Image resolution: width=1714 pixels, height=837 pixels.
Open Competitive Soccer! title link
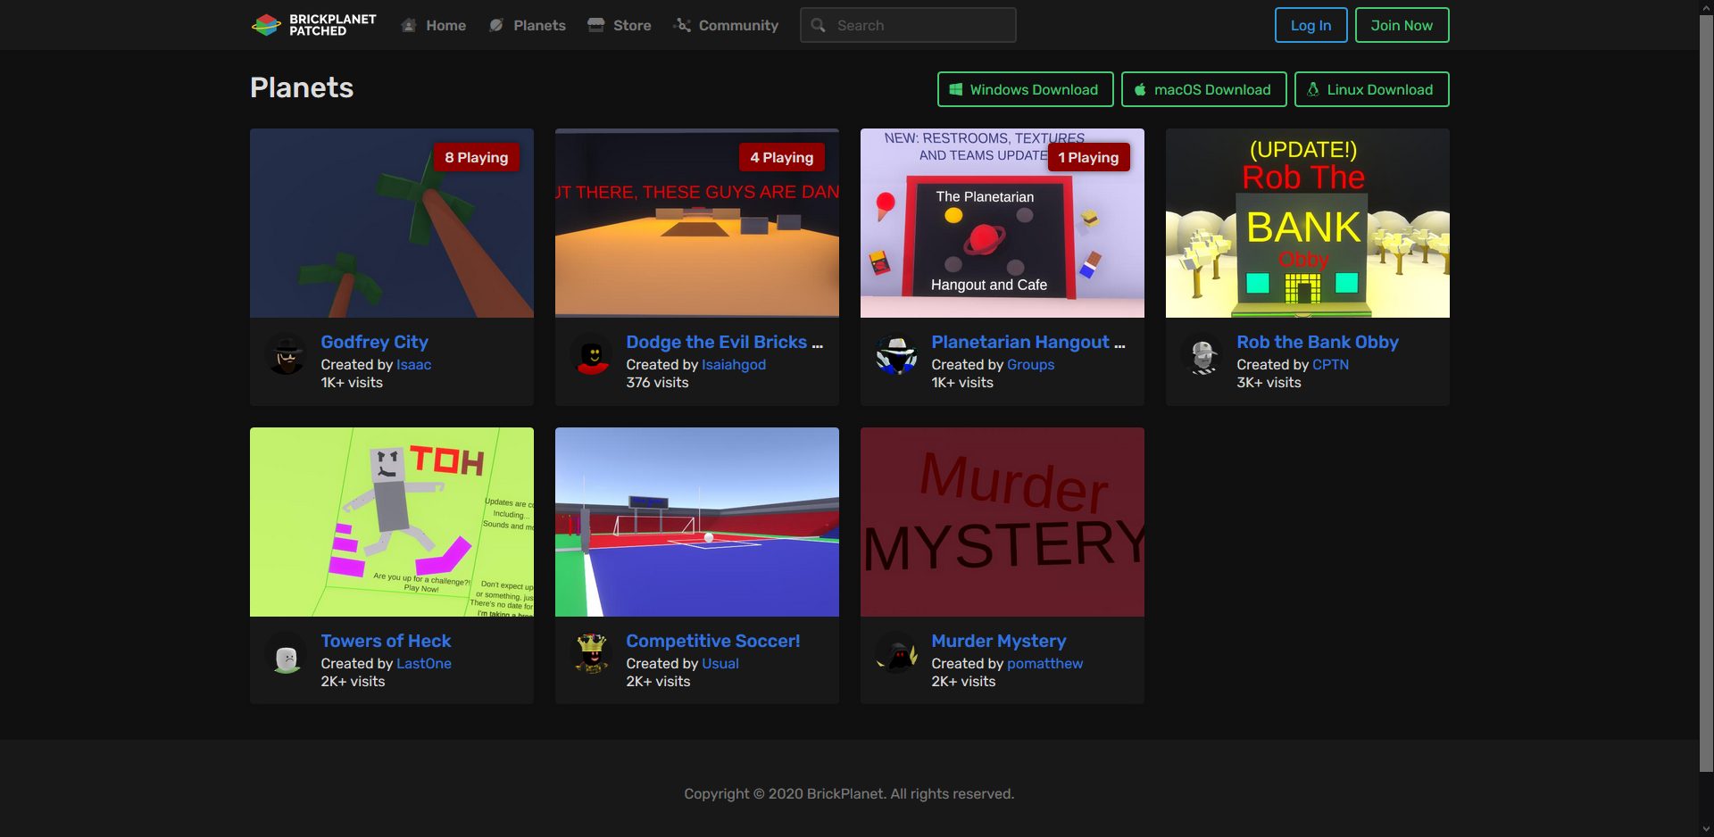pos(713,641)
